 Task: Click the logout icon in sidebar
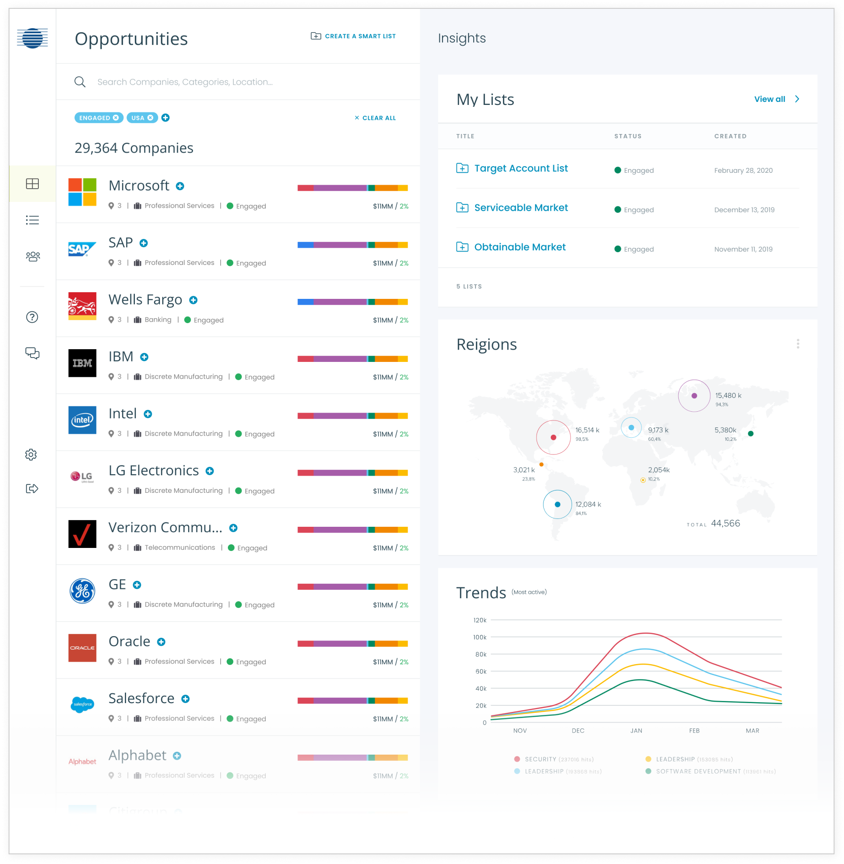click(x=32, y=488)
